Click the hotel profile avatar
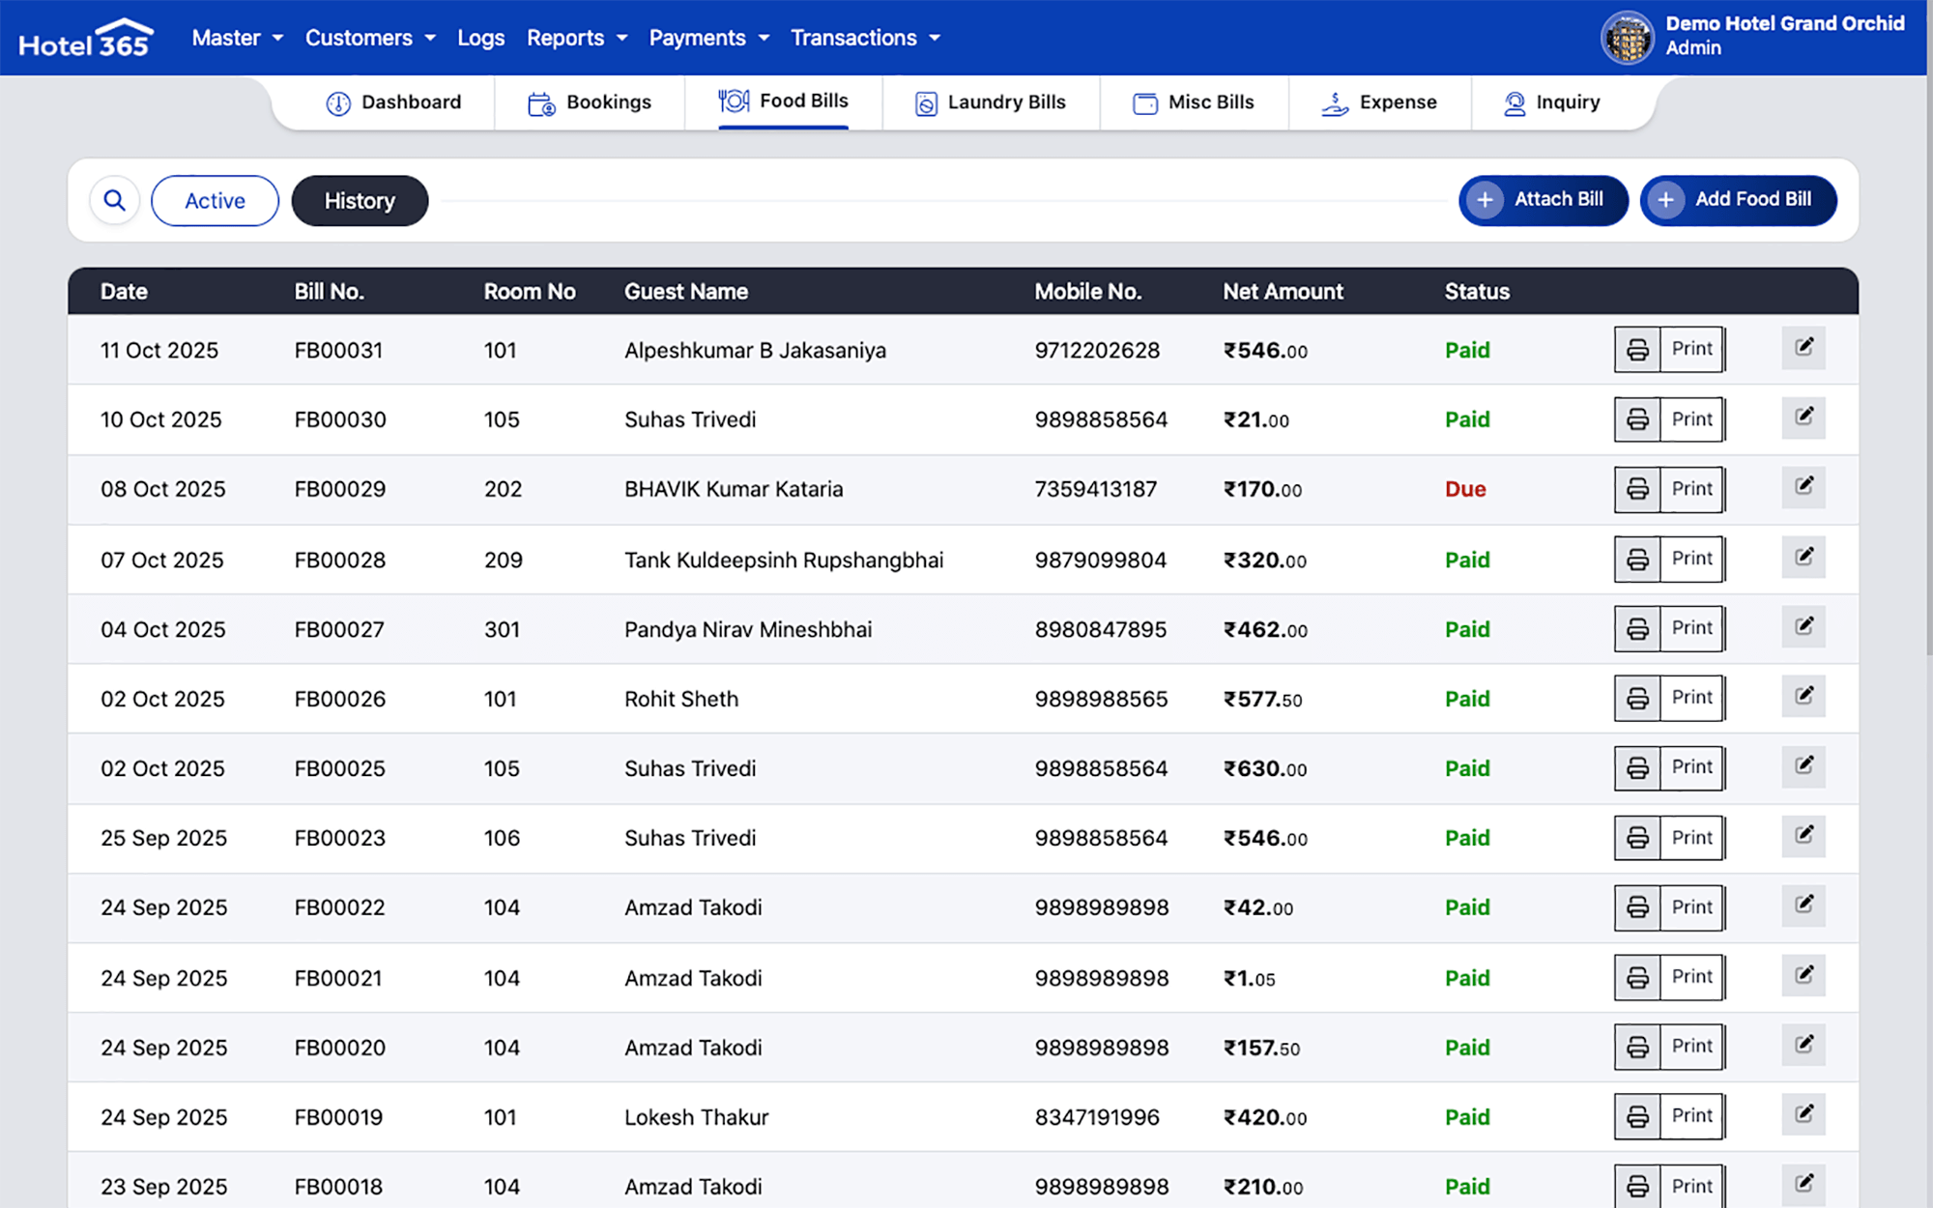Image resolution: width=1933 pixels, height=1208 pixels. (1628, 38)
